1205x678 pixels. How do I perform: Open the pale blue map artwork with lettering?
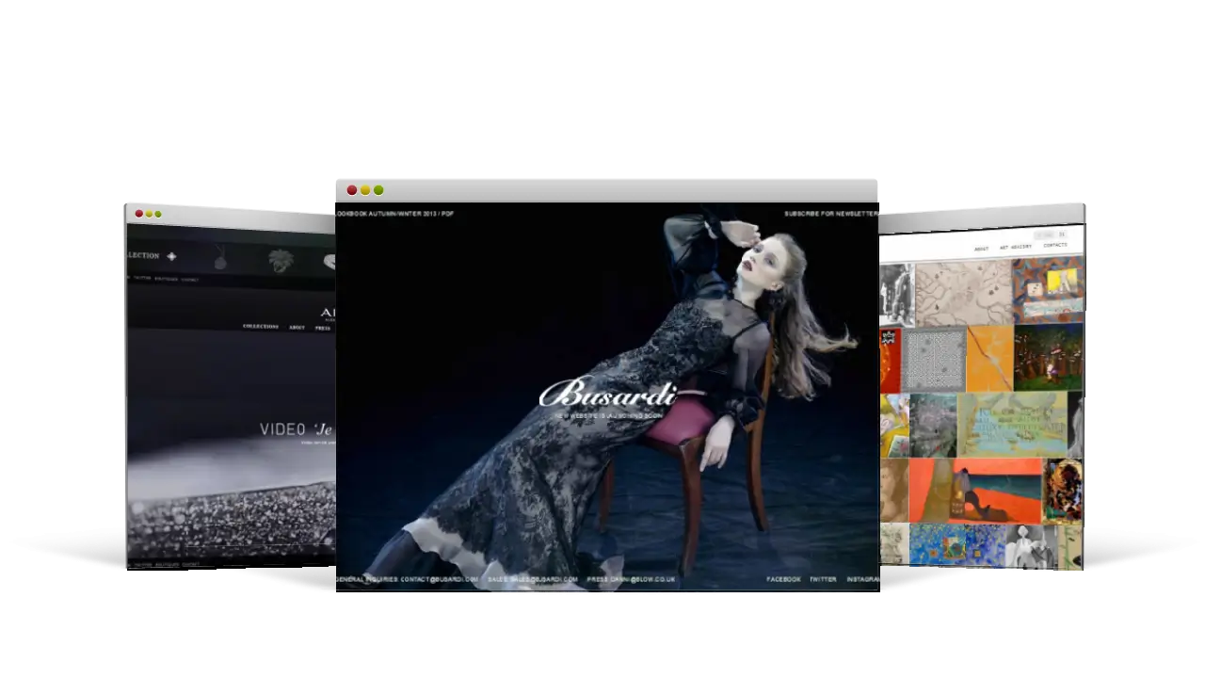tap(1013, 425)
